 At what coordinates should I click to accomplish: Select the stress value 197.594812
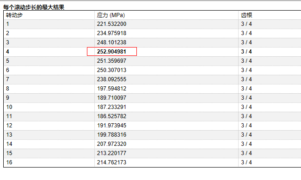(111, 89)
